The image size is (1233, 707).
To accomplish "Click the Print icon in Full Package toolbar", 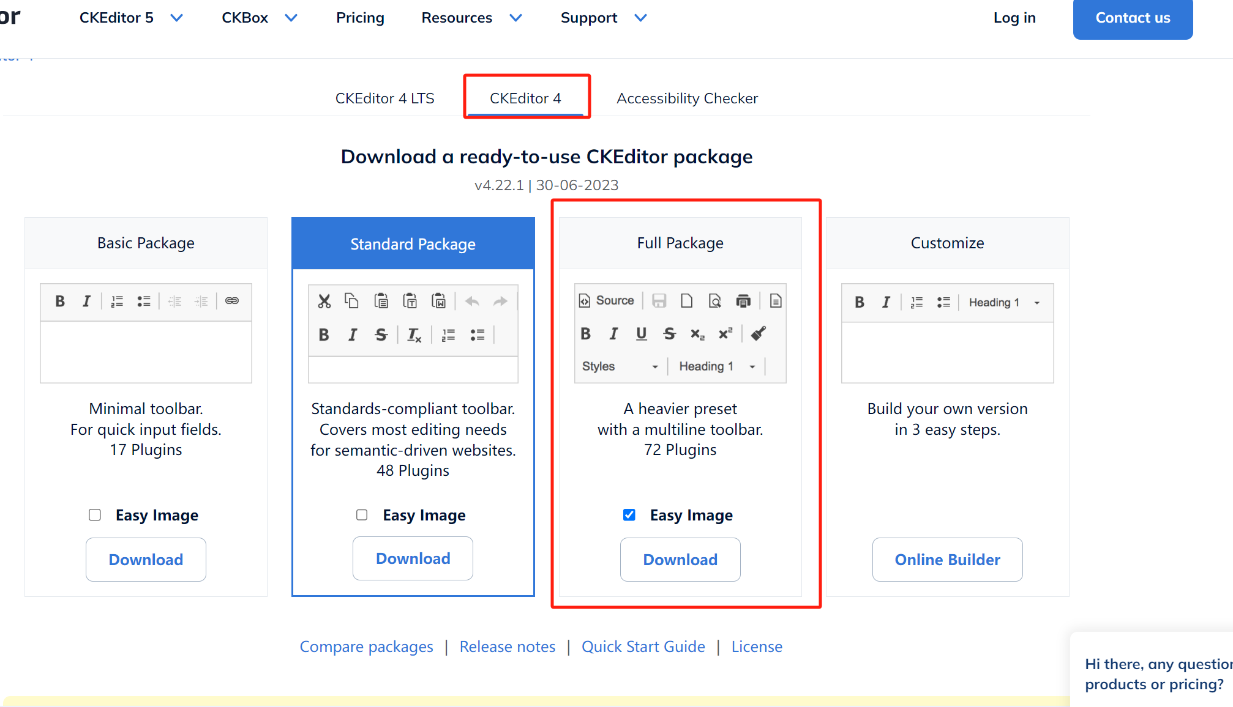I will tap(743, 300).
